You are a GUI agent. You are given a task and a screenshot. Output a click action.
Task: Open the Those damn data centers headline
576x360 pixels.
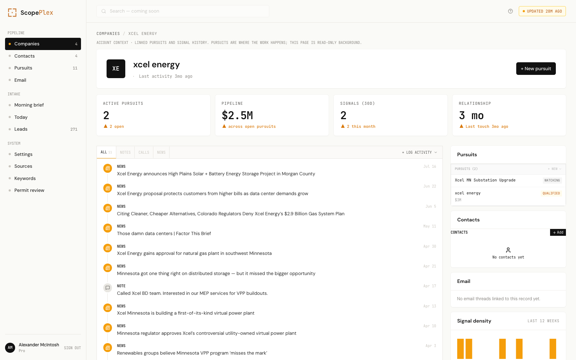tap(164, 234)
